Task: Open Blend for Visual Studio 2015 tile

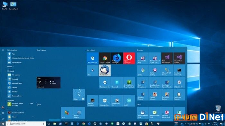Action: point(155,58)
